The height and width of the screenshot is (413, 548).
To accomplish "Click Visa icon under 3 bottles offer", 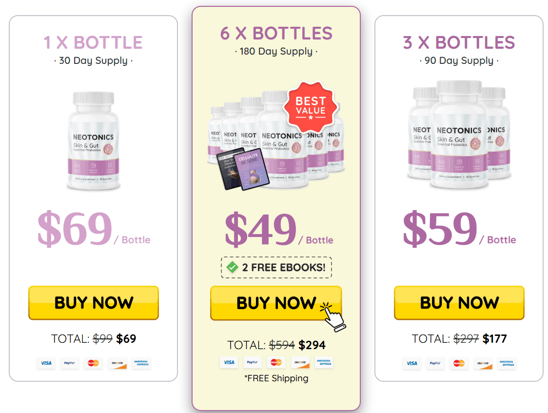I will (x=411, y=363).
